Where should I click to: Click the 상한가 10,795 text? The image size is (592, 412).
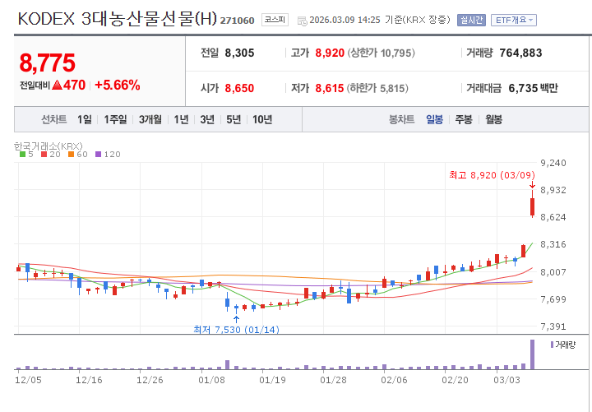pyautogui.click(x=382, y=53)
